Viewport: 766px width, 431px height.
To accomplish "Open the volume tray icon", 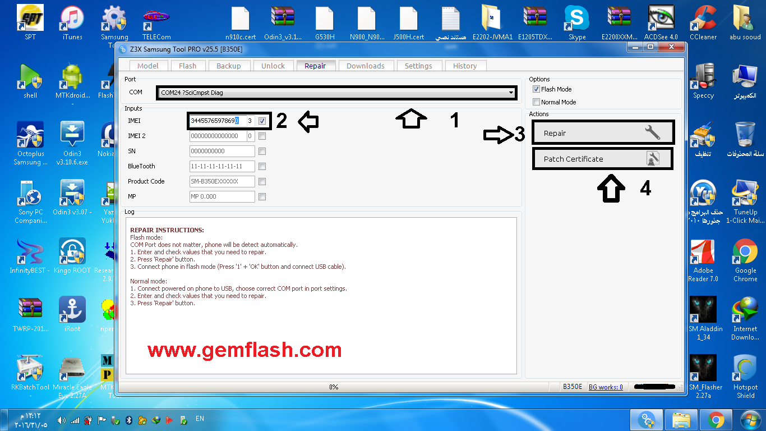I will (62, 420).
